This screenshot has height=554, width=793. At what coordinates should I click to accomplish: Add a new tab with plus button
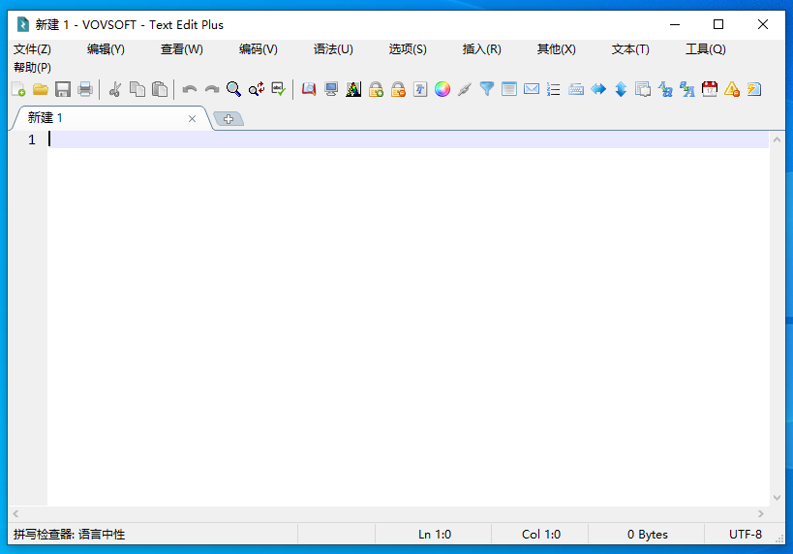click(x=229, y=119)
